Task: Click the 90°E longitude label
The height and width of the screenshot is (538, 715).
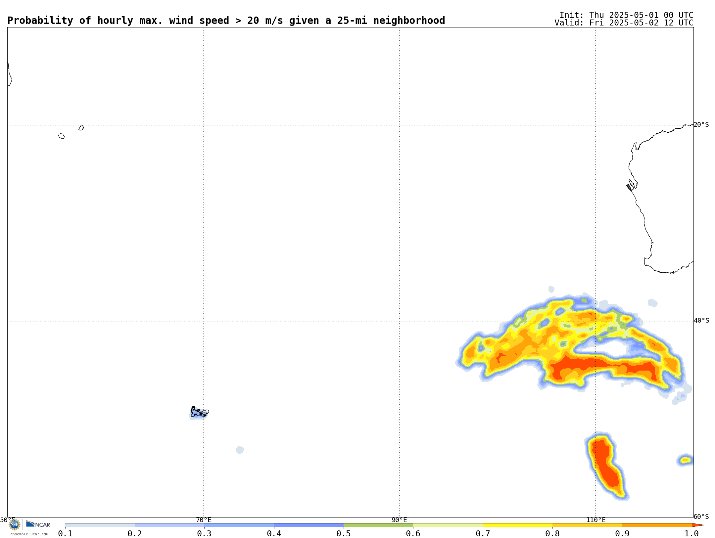Action: coord(399,520)
